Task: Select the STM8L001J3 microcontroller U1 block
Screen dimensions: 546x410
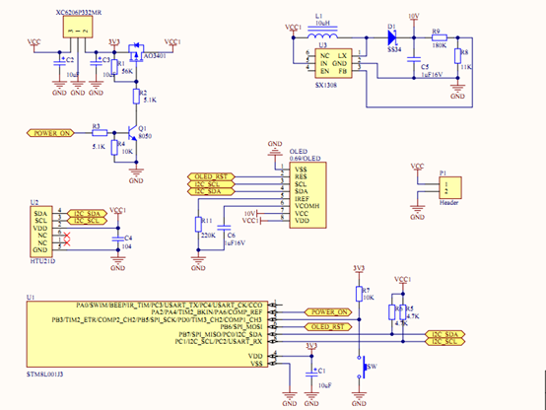Action: click(147, 334)
